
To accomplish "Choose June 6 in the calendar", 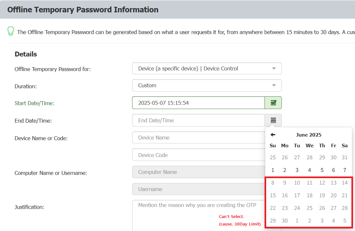I will point(334,170).
